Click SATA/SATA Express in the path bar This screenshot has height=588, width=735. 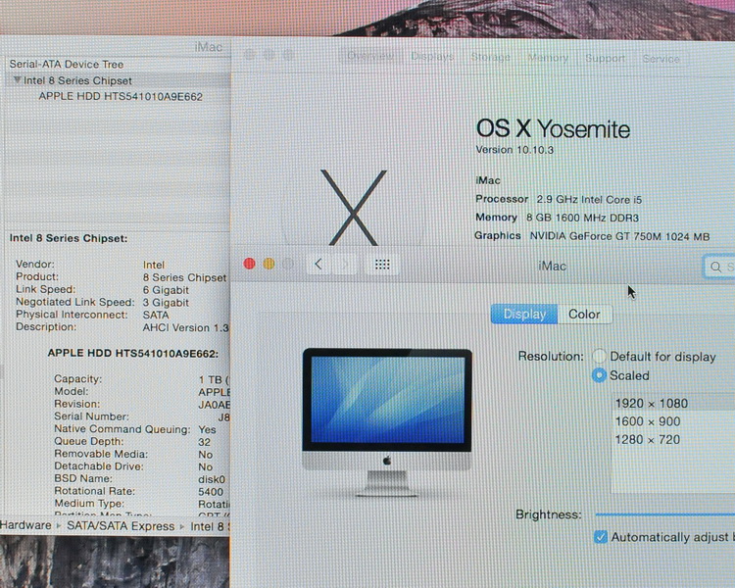pos(121,526)
